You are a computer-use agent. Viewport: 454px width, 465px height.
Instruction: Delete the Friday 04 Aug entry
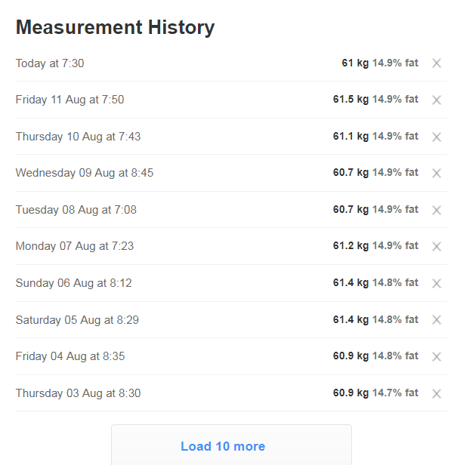[436, 356]
